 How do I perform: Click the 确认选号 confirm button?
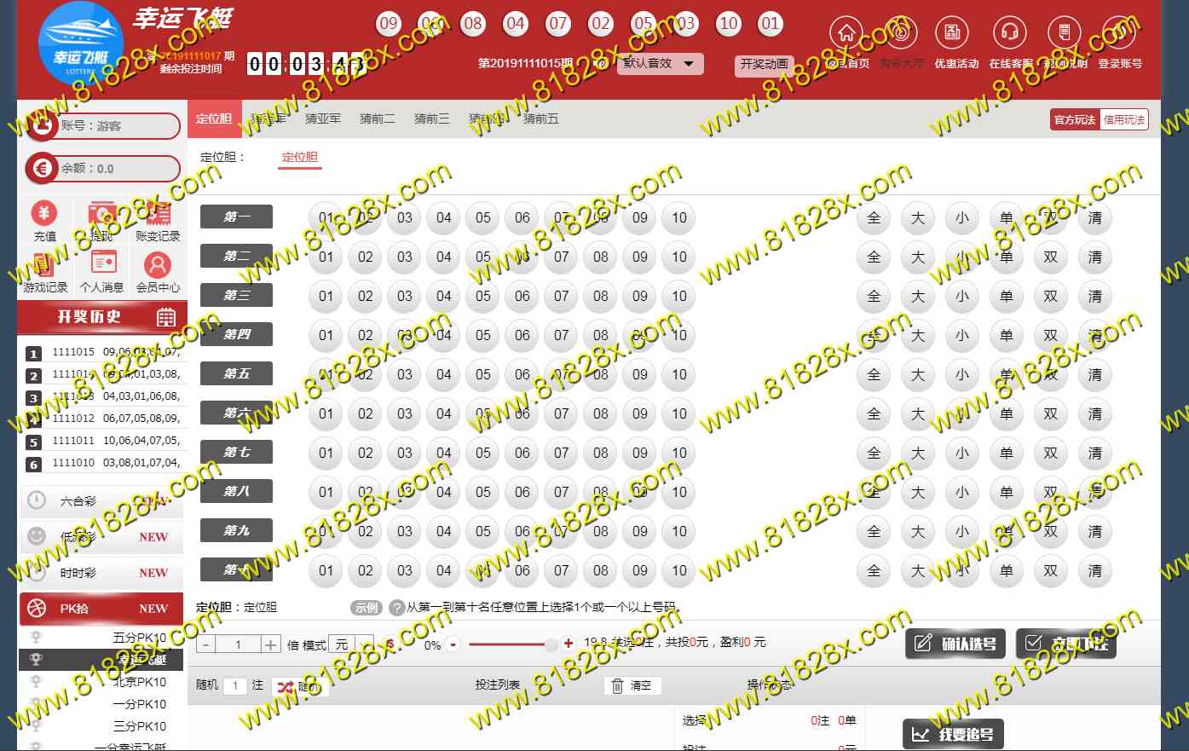pyautogui.click(x=955, y=644)
